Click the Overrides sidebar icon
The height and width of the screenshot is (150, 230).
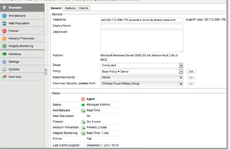(5, 77)
